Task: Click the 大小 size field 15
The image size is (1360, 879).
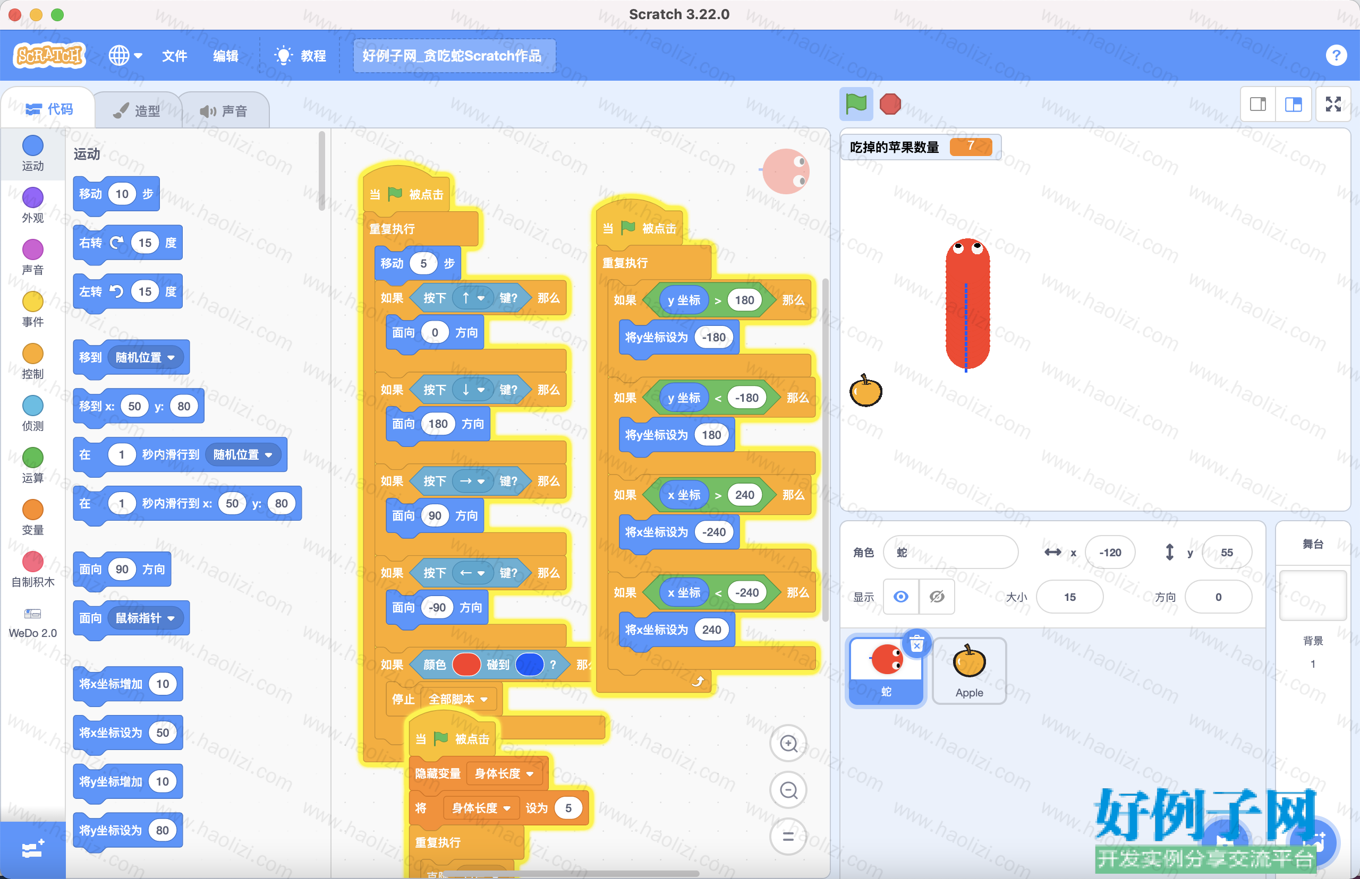Action: coord(1069,597)
